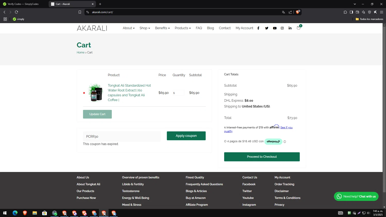The image size is (386, 217).
Task: Open Akarali YouTube icon in header
Action: 275,28
